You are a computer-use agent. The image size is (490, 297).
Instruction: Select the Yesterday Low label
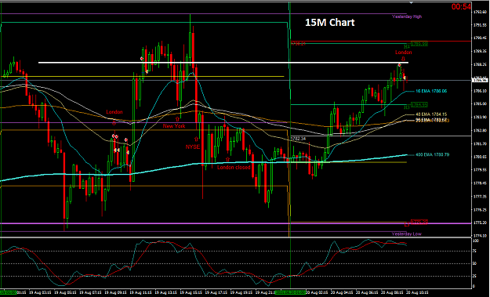pos(407,234)
